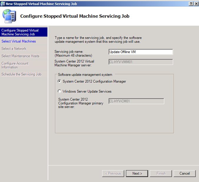Click the Configuration Manager primary site server label
The width and height of the screenshot is (199, 182).
pyautogui.click(x=81, y=103)
